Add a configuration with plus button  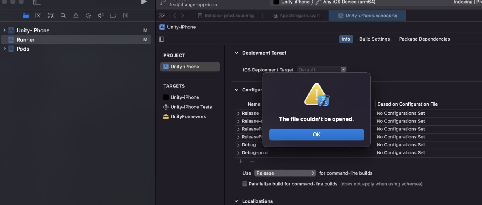pos(241,161)
